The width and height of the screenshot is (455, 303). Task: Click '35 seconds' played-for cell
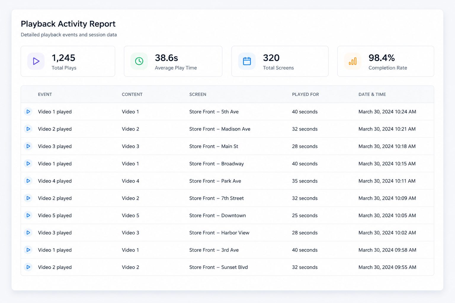pyautogui.click(x=305, y=181)
